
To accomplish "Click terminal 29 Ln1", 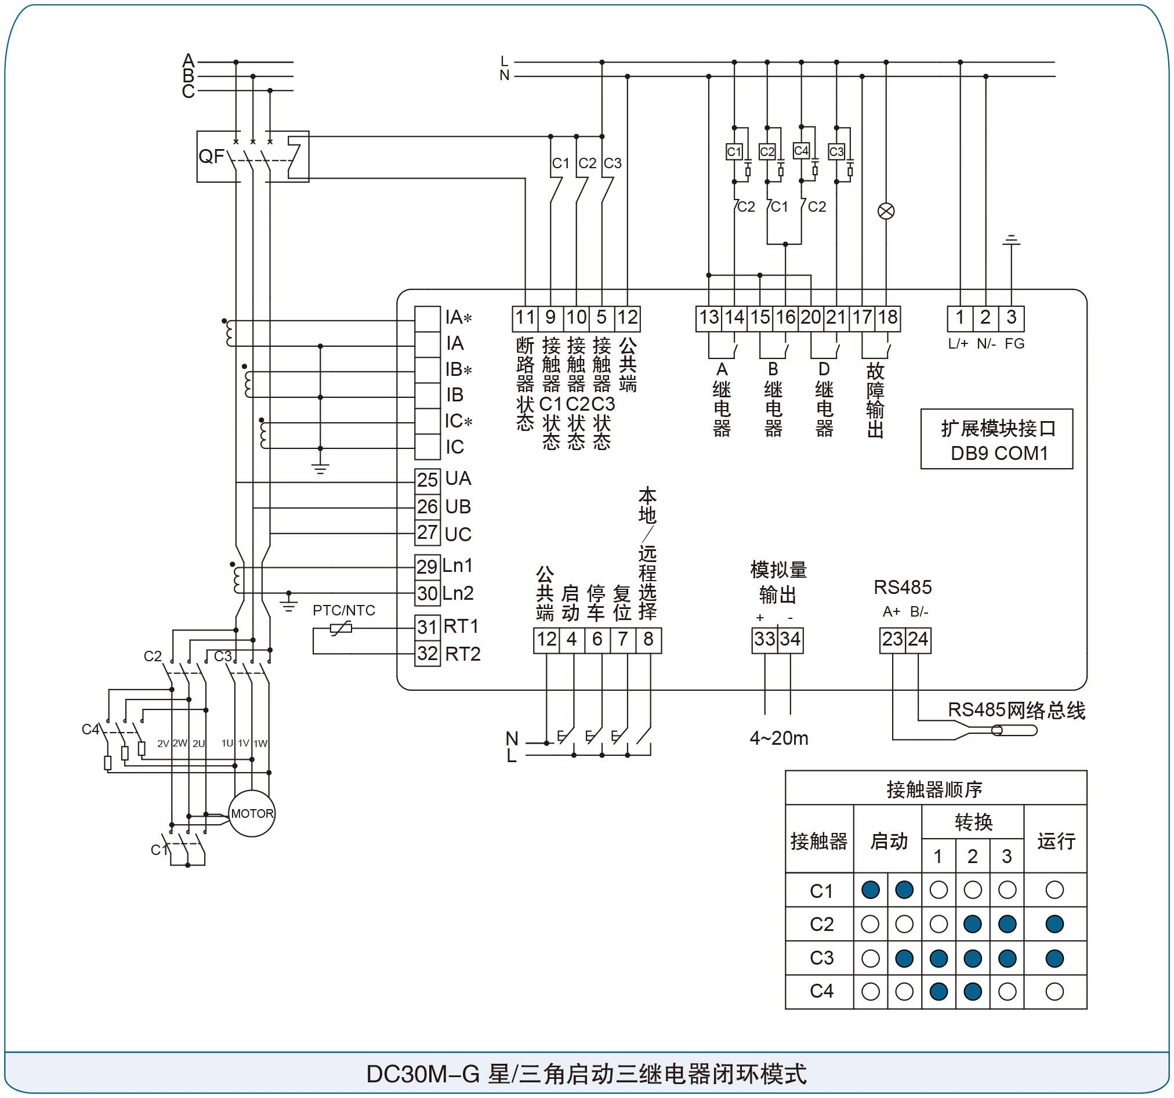I will 427,567.
